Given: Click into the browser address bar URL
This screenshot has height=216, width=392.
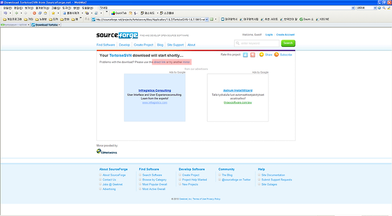Looking at the screenshot, I should tap(150, 19).
